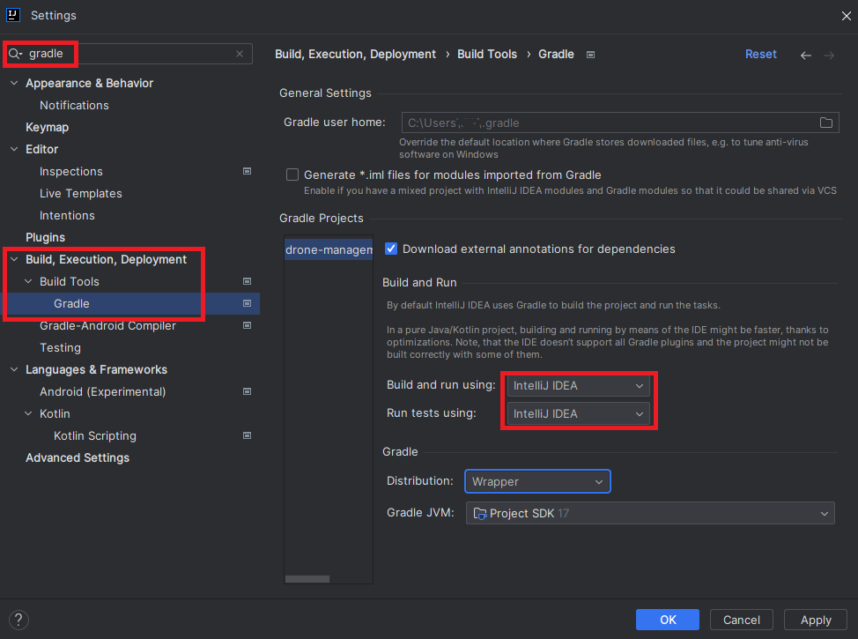Viewport: 858px width, 639px height.
Task: Open Kotlin Scripting settings
Action: 95,436
